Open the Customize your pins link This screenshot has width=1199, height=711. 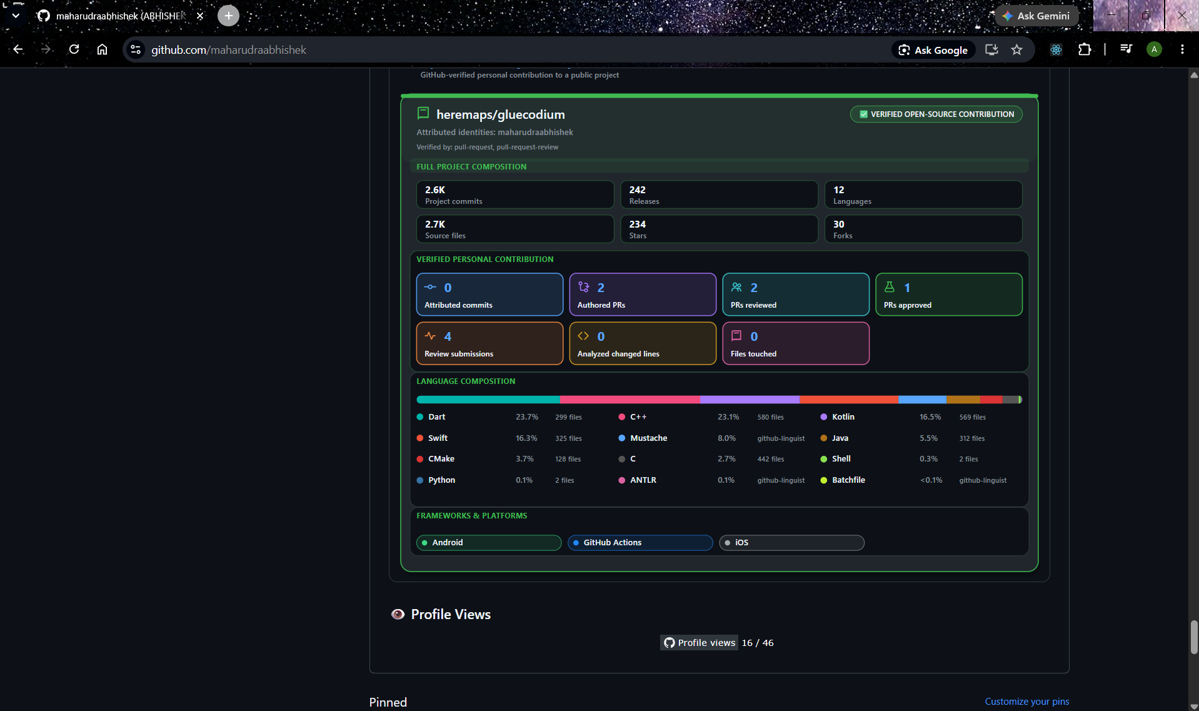coord(1026,702)
